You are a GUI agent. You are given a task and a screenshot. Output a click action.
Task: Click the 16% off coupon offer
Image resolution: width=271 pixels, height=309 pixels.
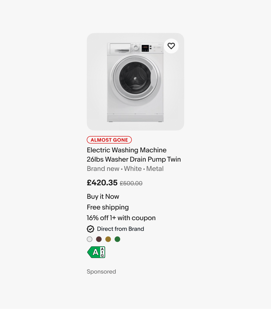pos(121,218)
